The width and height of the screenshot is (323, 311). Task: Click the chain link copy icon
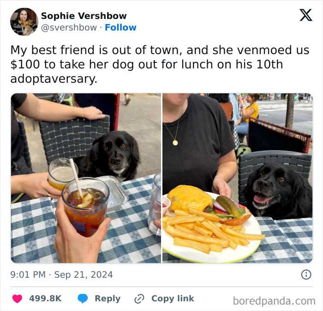[139, 299]
